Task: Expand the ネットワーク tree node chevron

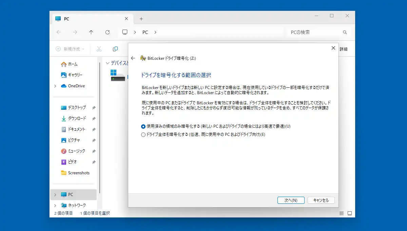Action: [55, 206]
